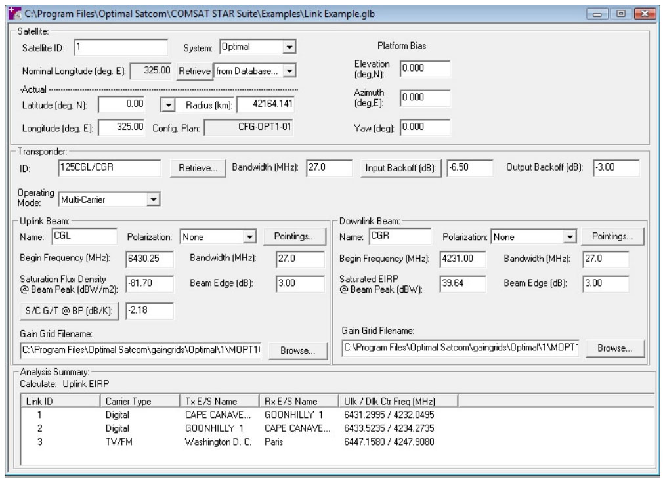Click the Nominal Longitude field
This screenshot has width=663, height=479.
coord(151,71)
